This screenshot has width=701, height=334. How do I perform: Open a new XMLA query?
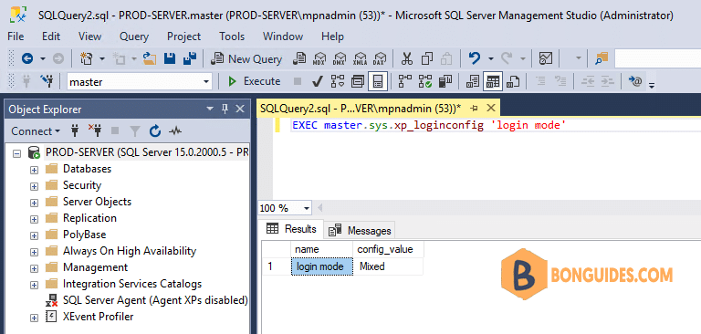(x=360, y=58)
